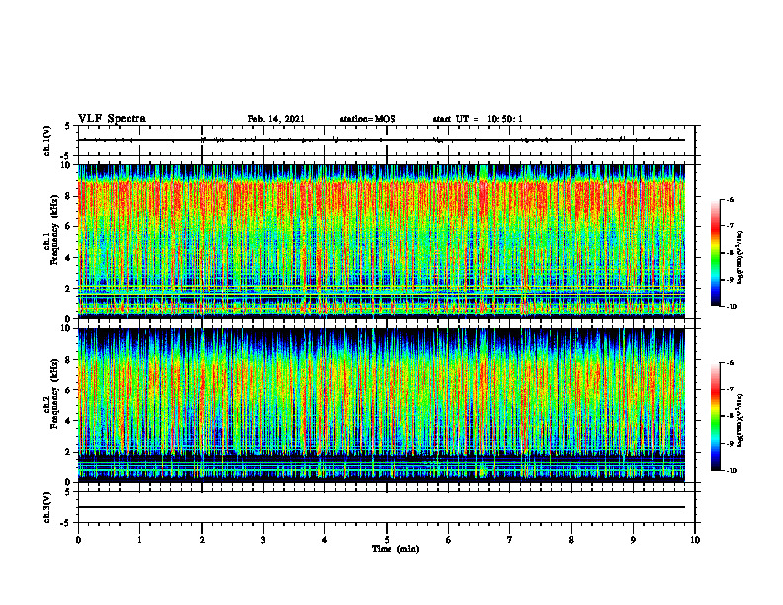The image size is (783, 605).
Task: Click the "-10" label on ch.2 colorbar
Action: click(731, 471)
